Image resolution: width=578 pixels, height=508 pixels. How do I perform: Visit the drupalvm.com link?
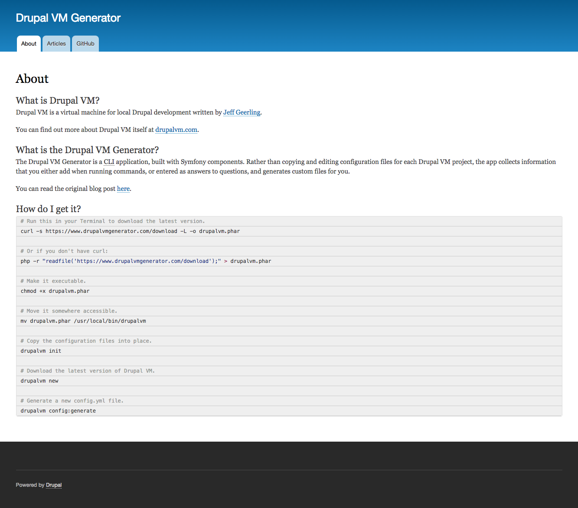pos(176,130)
